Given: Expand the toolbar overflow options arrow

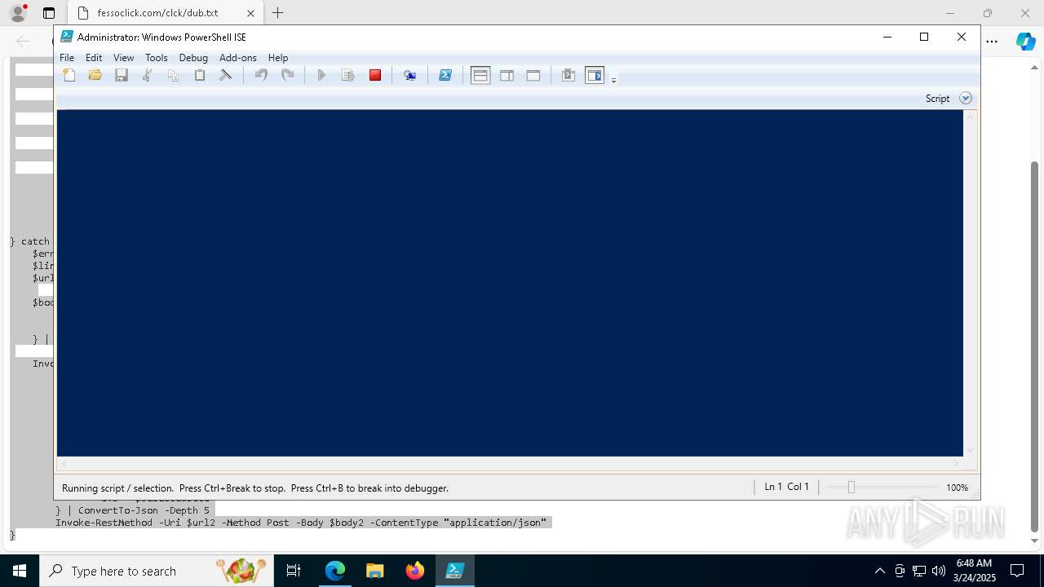Looking at the screenshot, I should coord(614,79).
